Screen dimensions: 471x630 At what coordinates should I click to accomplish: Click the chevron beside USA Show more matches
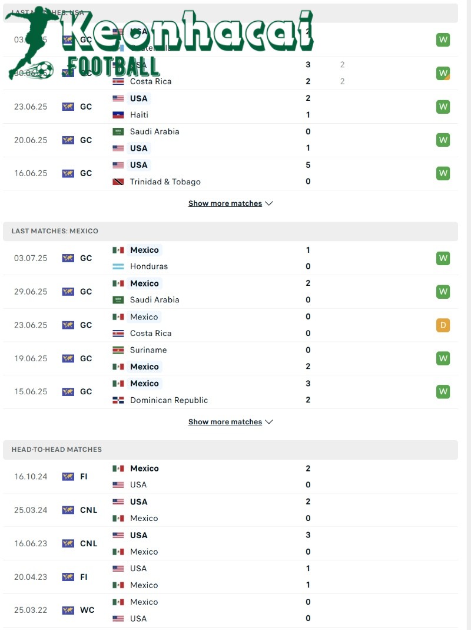pos(269,203)
